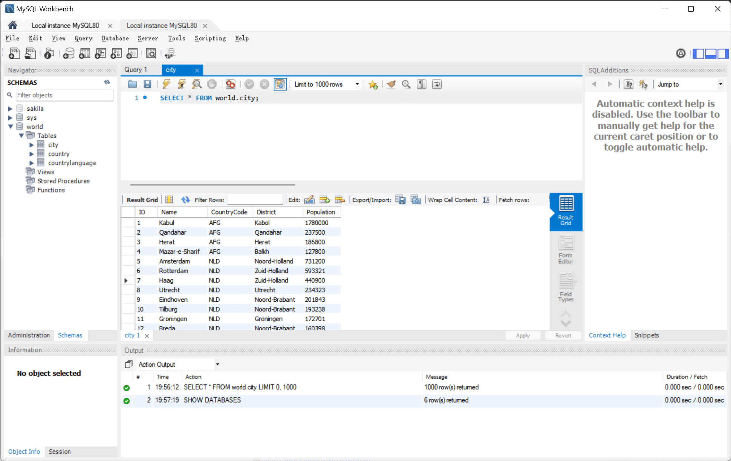Save the script to a file
The height and width of the screenshot is (461, 731).
point(147,84)
